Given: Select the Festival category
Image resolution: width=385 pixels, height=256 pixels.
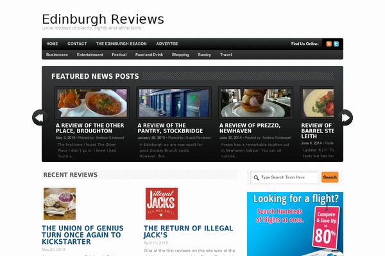Looking at the screenshot, I should pos(119,54).
